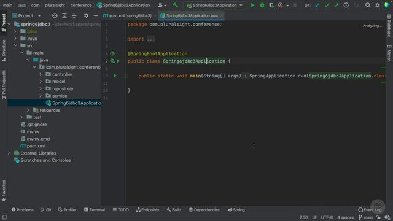Expand the resources folder
The image size is (393, 221).
point(28,110)
